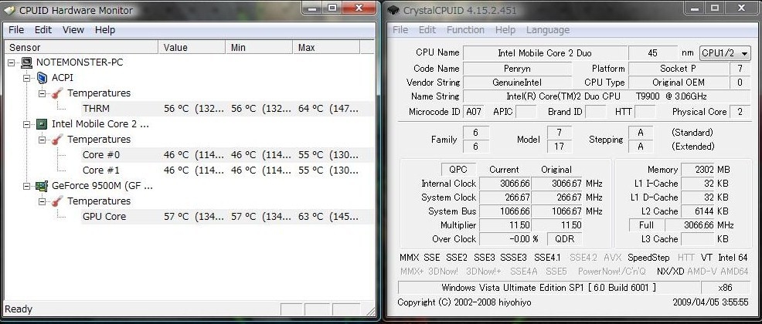Collapse the ACPI tree node
Viewport: 762px width, 324px height.
pos(27,78)
